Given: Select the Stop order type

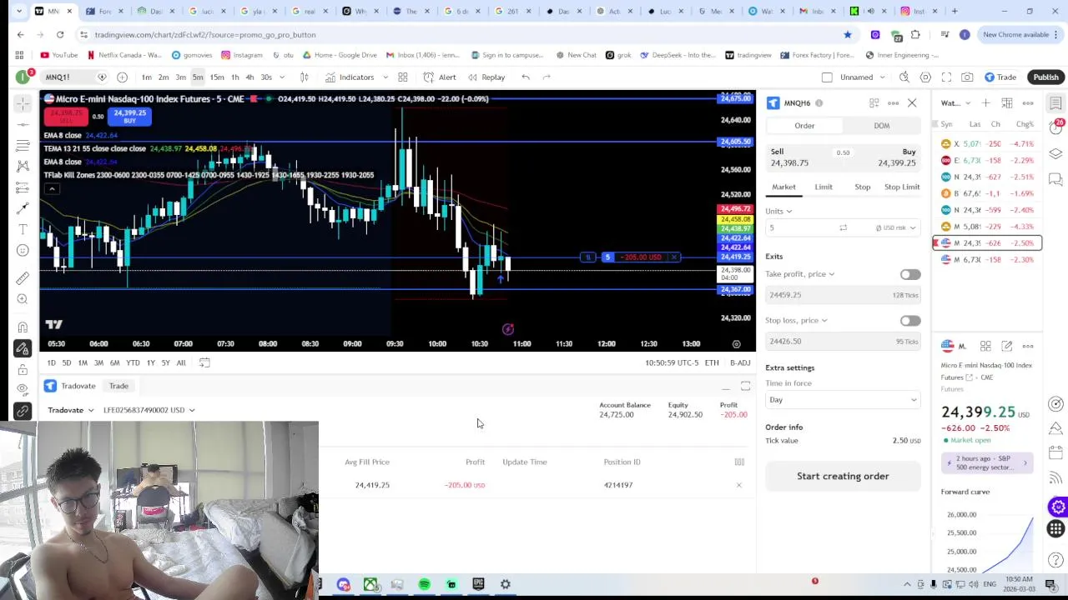Looking at the screenshot, I should coord(862,187).
